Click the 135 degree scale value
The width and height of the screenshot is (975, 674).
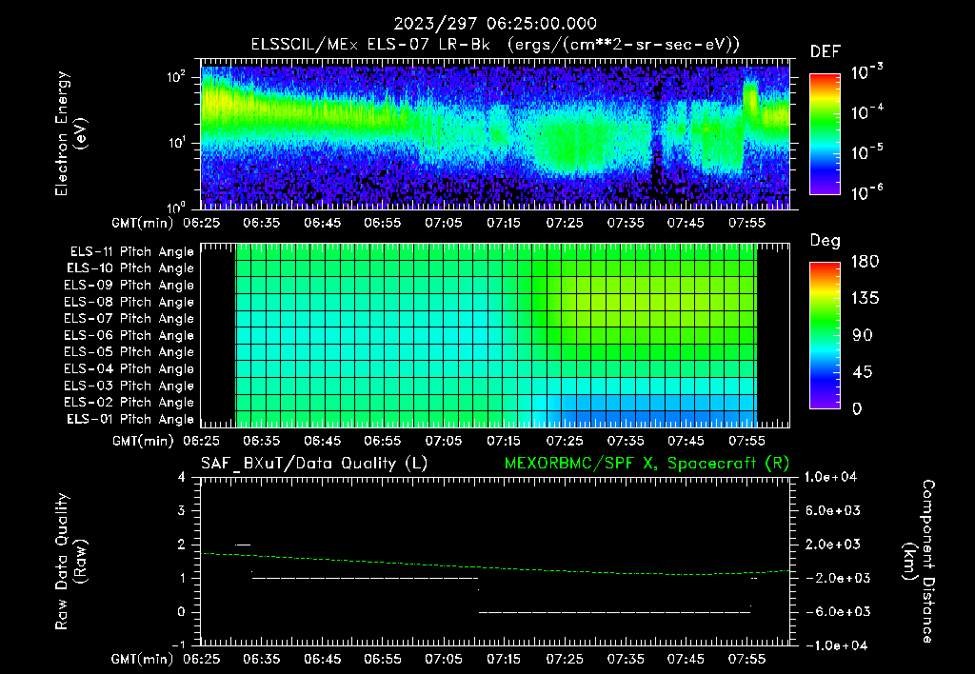coord(865,298)
